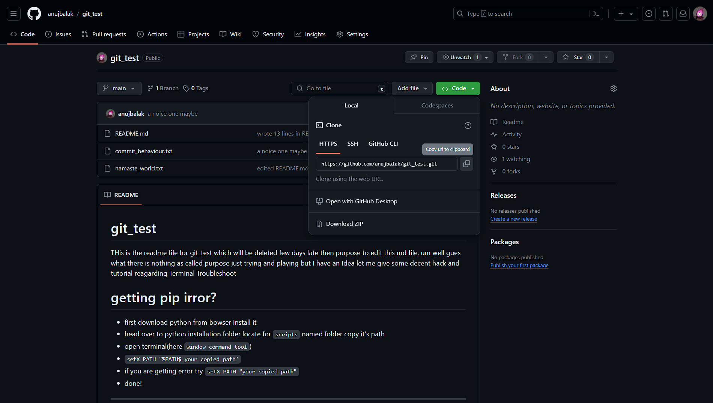View the 0 Tags link
Image resolution: width=713 pixels, height=403 pixels.
pos(196,88)
